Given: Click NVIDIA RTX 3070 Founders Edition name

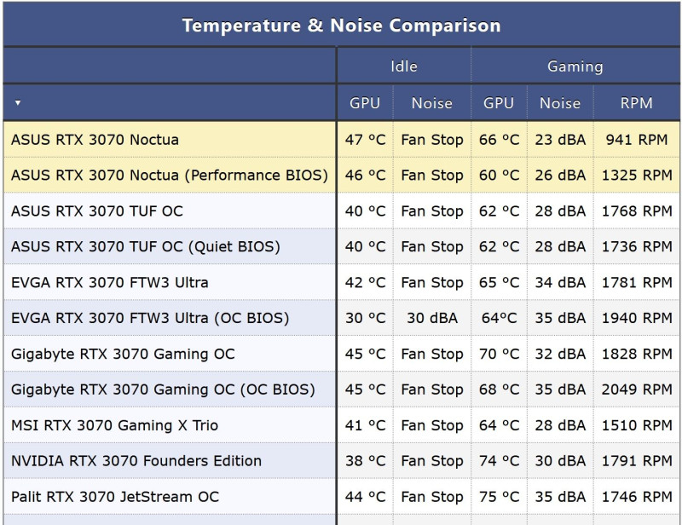Looking at the screenshot, I should pos(136,460).
